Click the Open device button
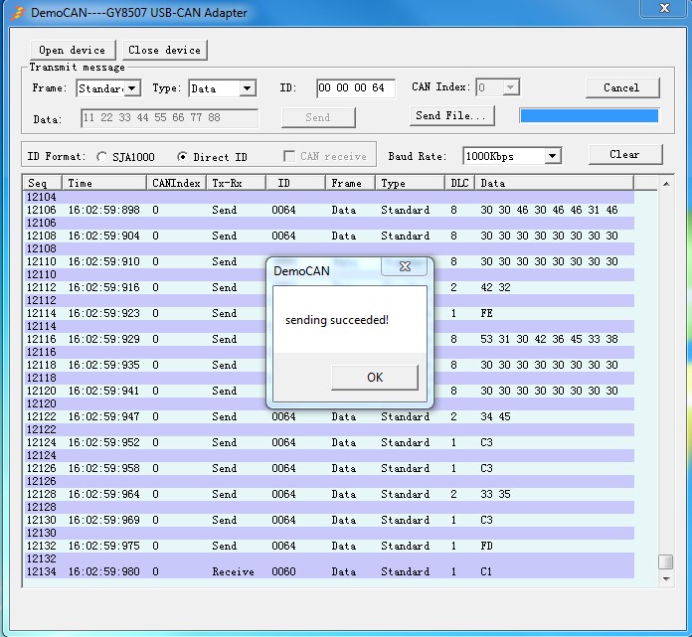 (73, 50)
